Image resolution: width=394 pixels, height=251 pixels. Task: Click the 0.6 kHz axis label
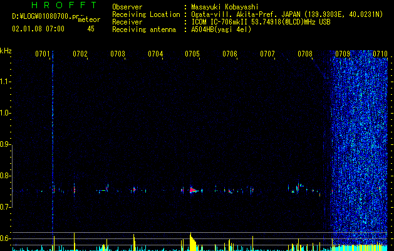click(5, 238)
